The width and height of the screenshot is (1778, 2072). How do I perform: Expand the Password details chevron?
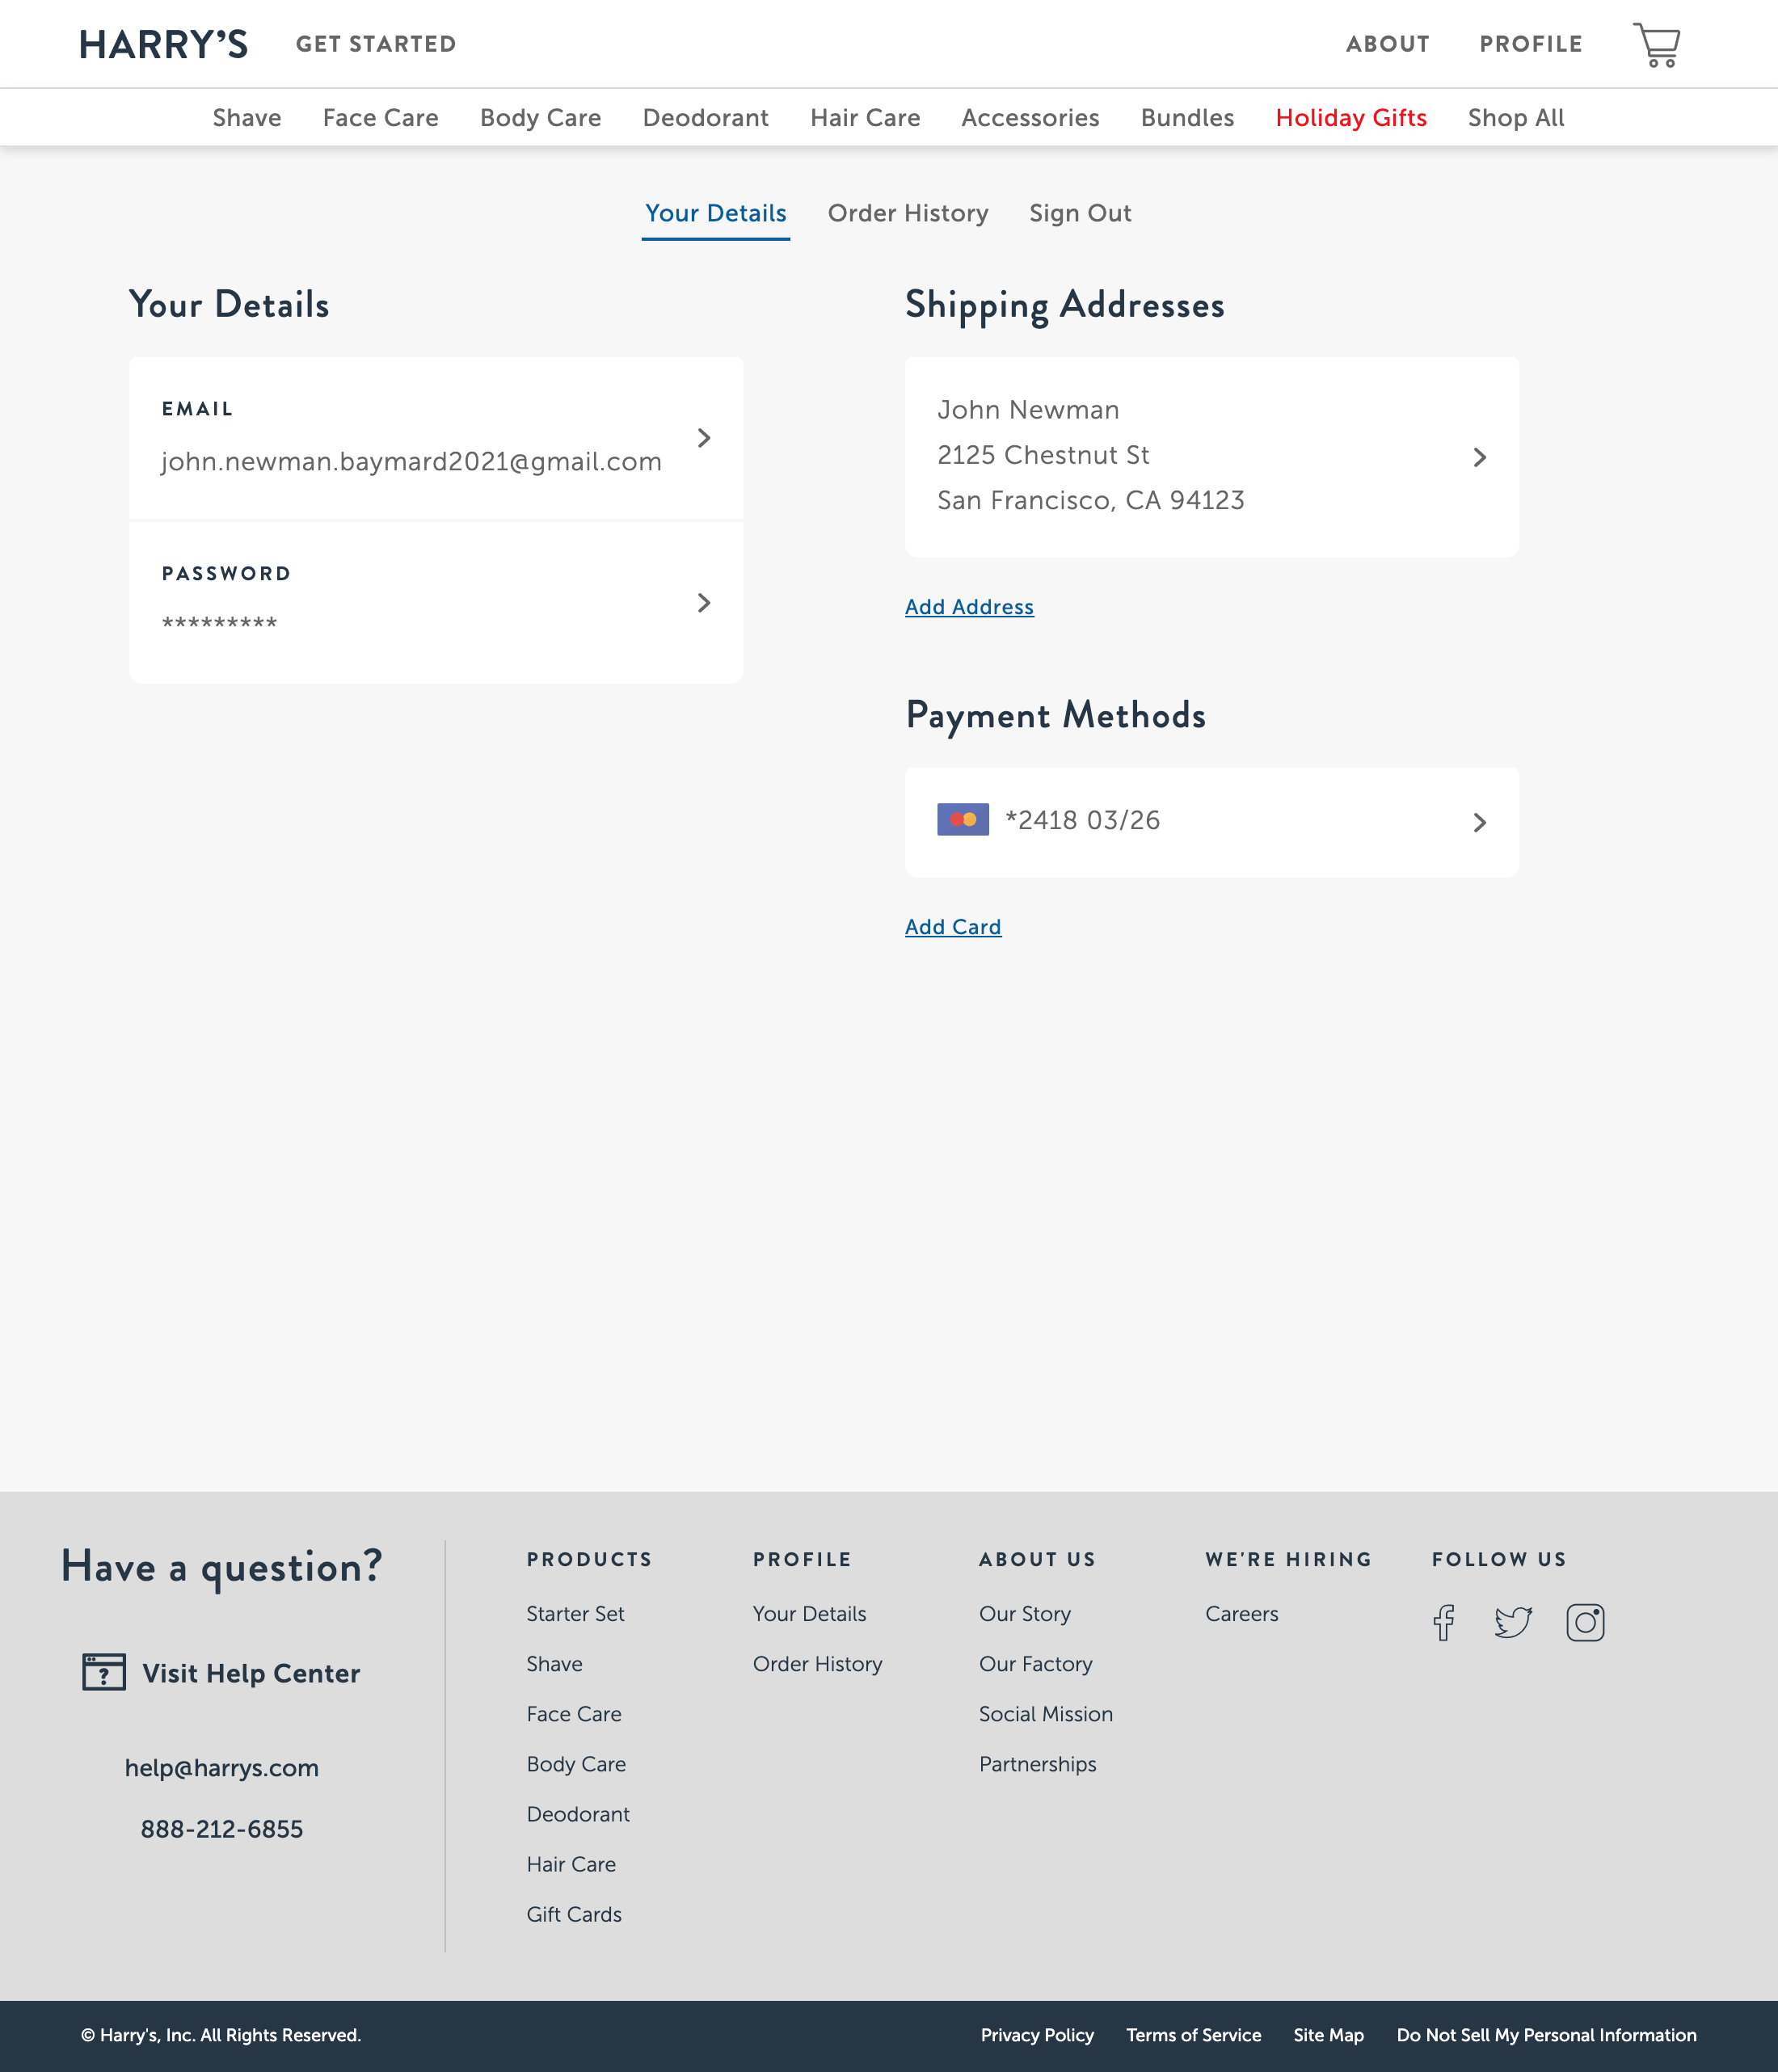click(704, 602)
